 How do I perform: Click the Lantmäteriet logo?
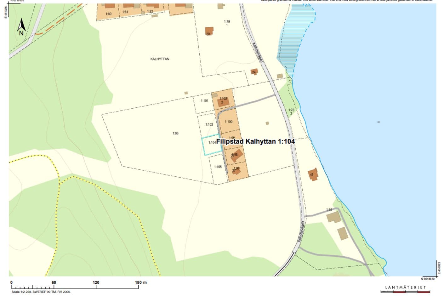click(x=405, y=289)
